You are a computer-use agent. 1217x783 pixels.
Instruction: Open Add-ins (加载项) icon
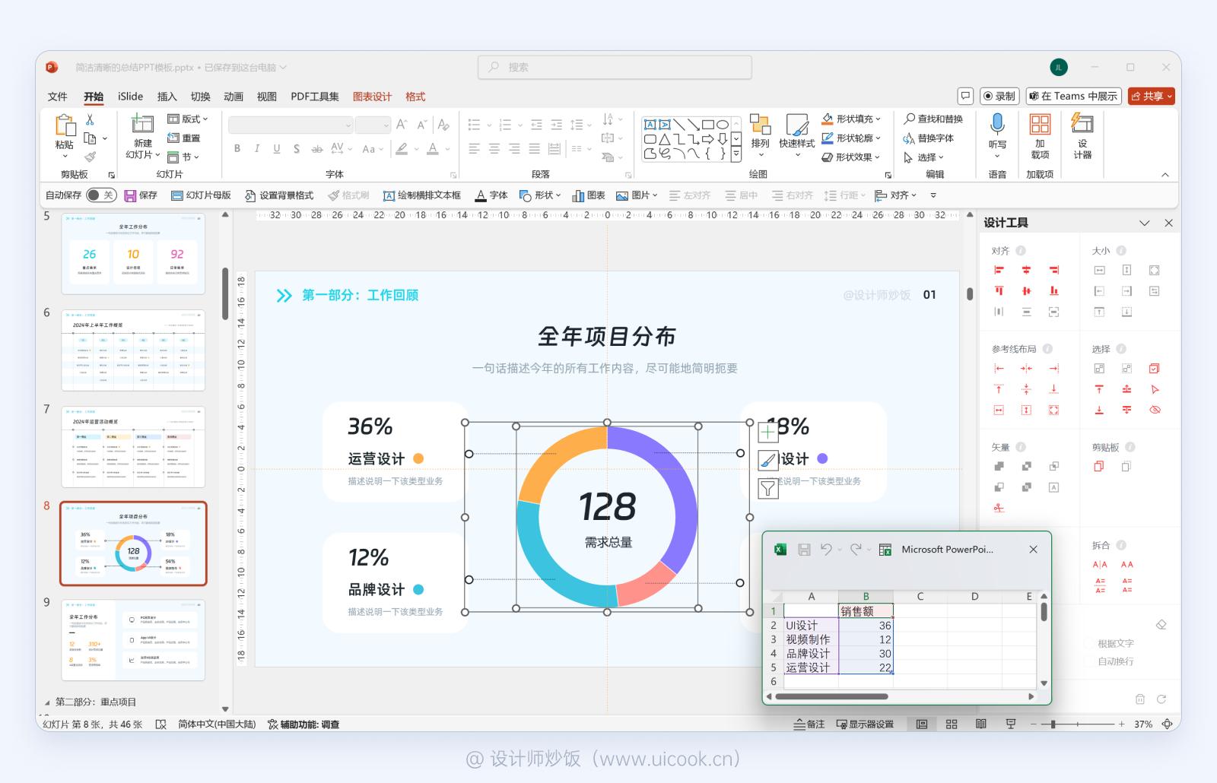click(x=1040, y=124)
